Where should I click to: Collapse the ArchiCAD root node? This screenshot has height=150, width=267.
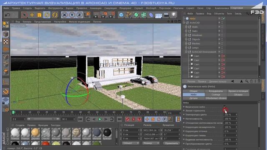[x=184, y=22]
